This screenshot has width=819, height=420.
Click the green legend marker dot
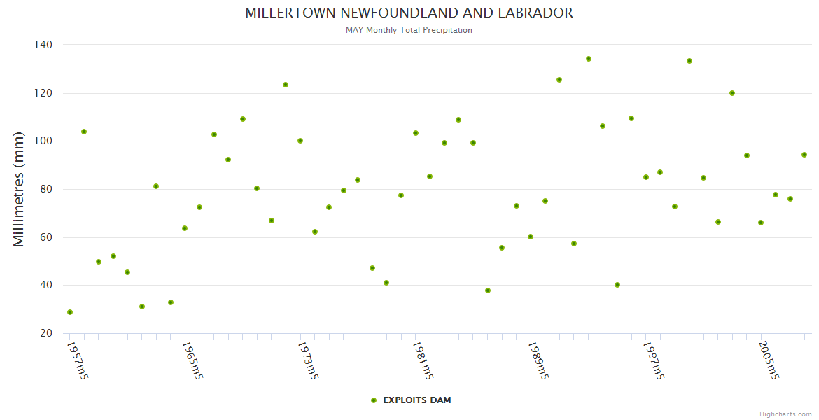(374, 400)
